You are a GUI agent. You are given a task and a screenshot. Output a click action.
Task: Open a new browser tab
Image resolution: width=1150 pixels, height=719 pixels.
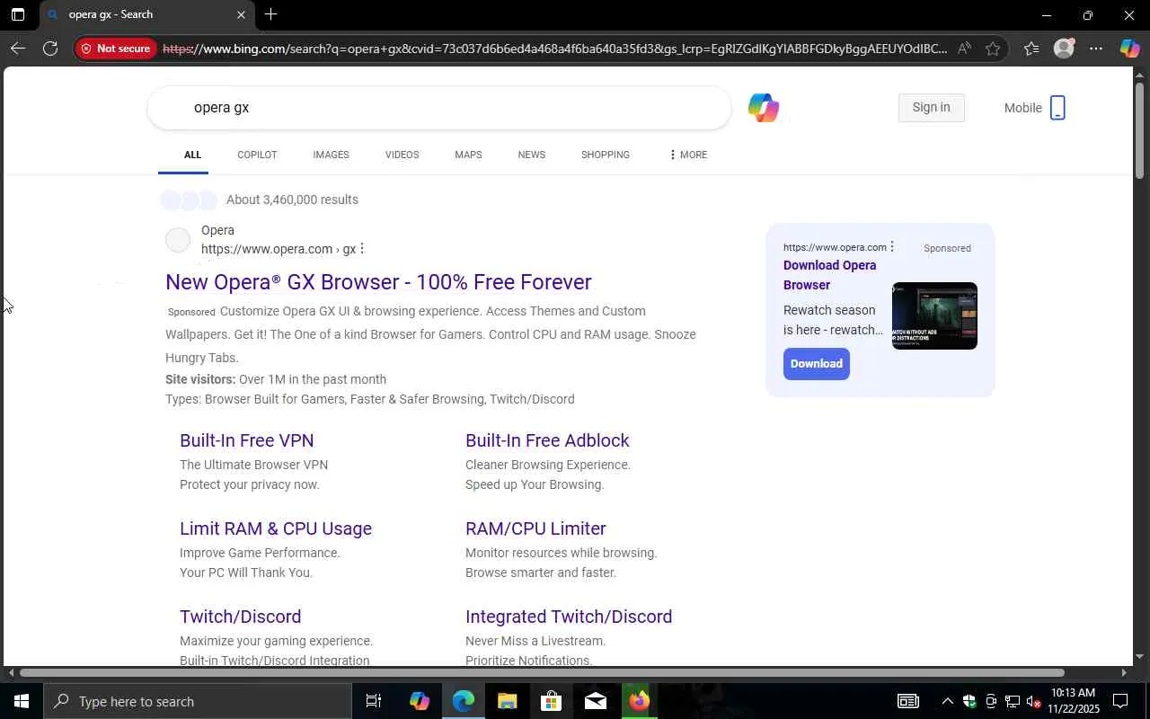(270, 14)
